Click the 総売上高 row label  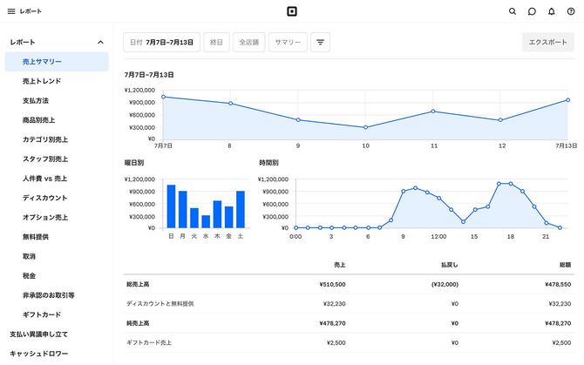[138, 284]
